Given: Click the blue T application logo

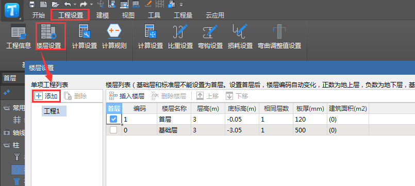Looking at the screenshot, I should tap(12, 11).
